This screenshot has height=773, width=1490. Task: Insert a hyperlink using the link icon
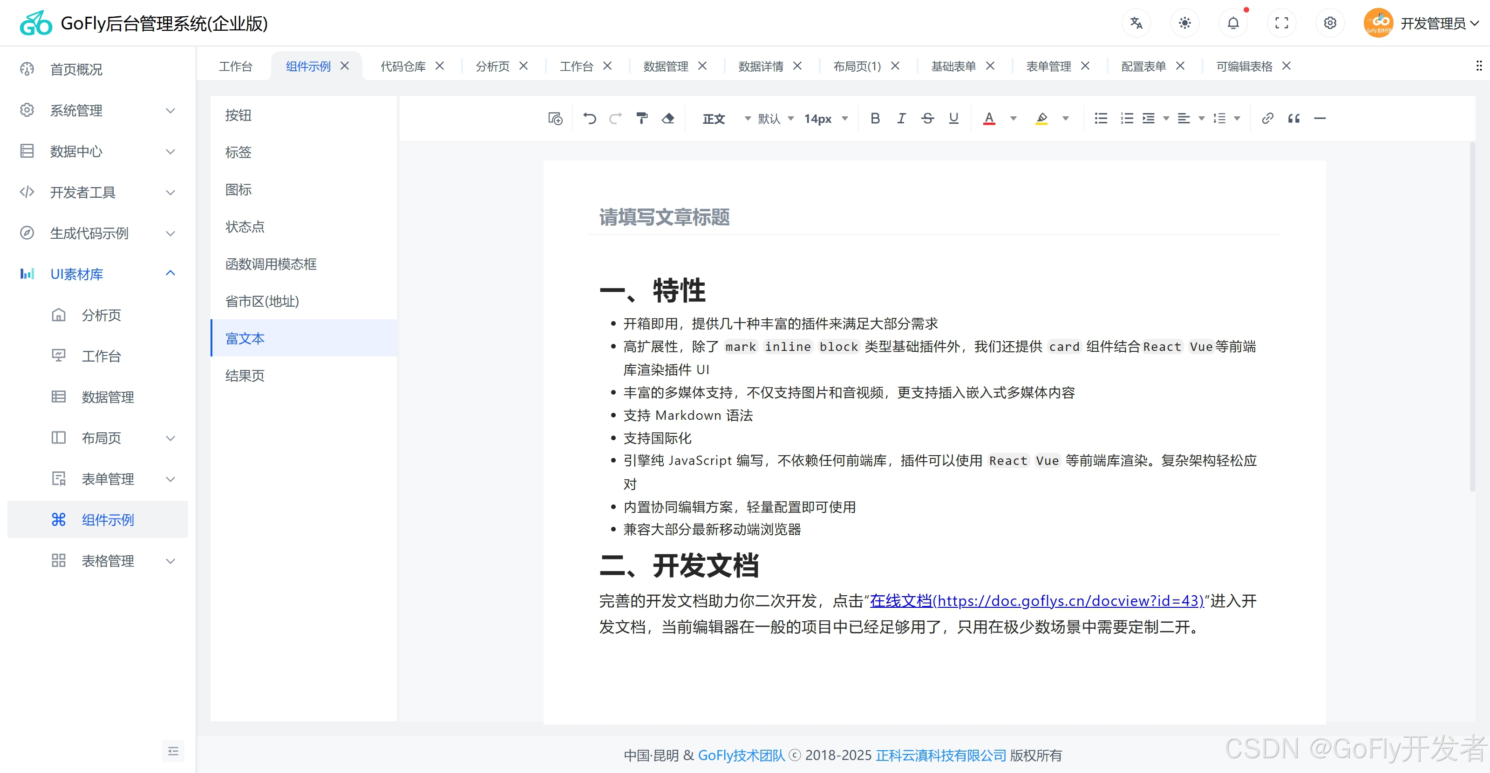1267,118
